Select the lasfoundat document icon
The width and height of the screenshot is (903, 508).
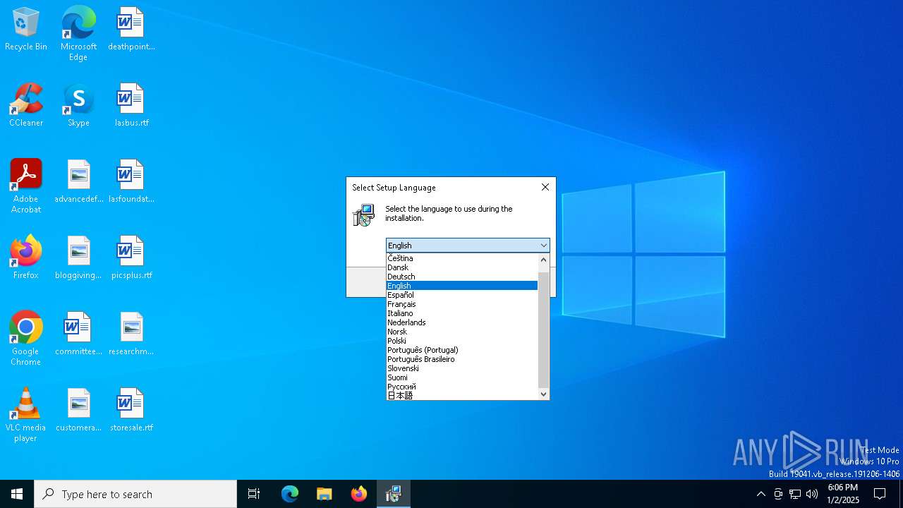point(131,182)
